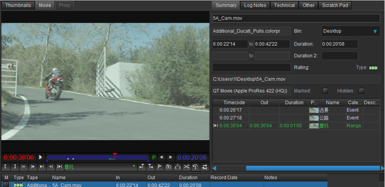Click the file path C:\Users\1\Desktop\5A_Cam.mov field

(x=296, y=79)
